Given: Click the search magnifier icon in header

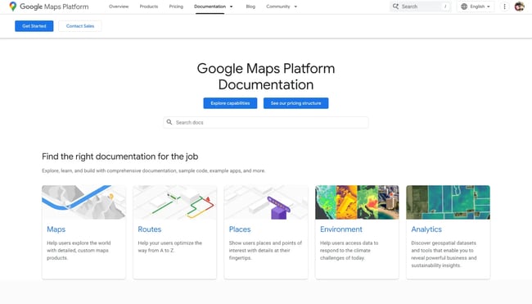Looking at the screenshot, I should click(x=395, y=7).
